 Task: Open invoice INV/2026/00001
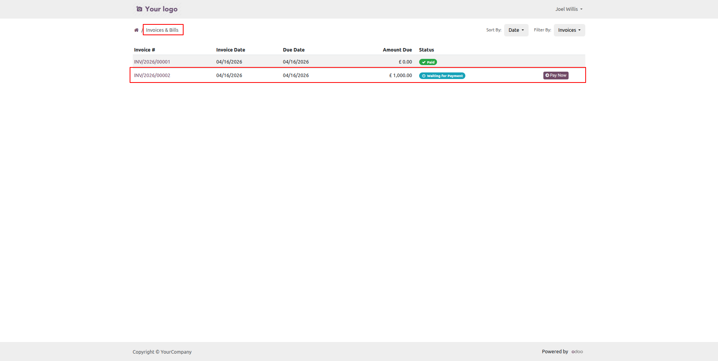pyautogui.click(x=152, y=62)
